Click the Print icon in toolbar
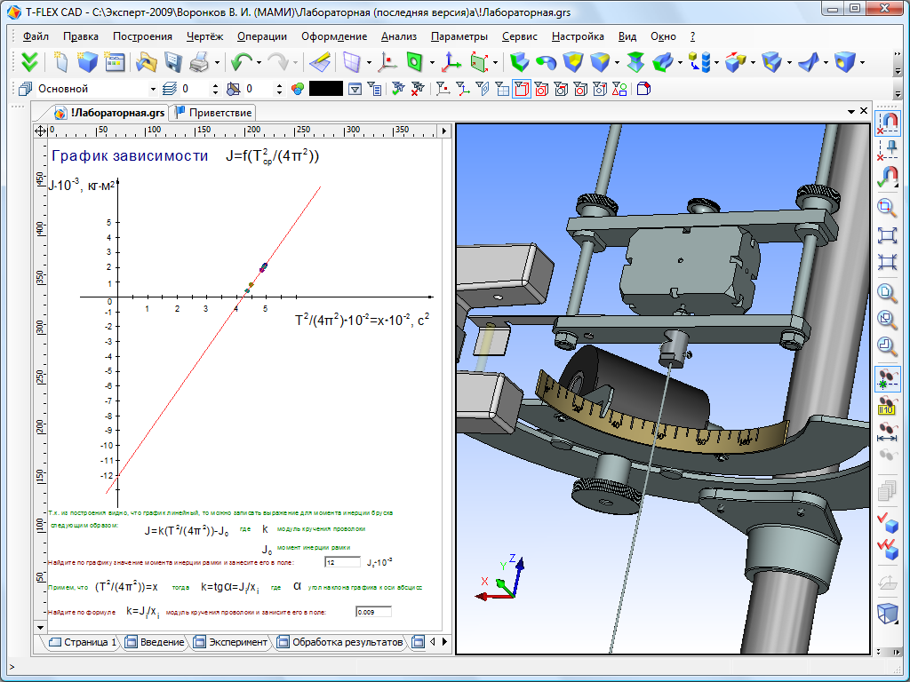This screenshot has height=682, width=910. 198,62
